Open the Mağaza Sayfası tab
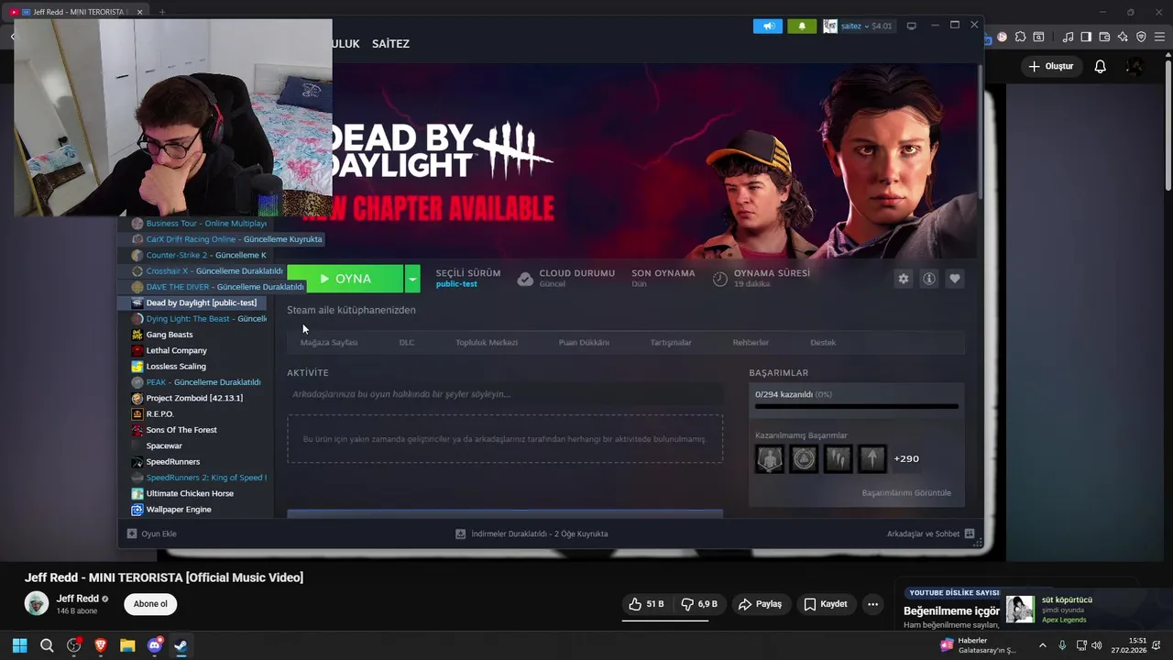The image size is (1173, 660). point(329,343)
